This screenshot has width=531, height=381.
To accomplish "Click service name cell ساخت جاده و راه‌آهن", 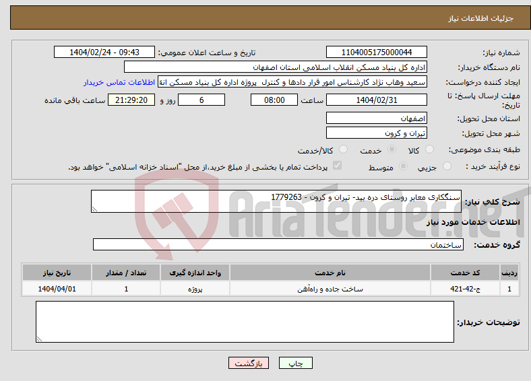I will click(330, 289).
